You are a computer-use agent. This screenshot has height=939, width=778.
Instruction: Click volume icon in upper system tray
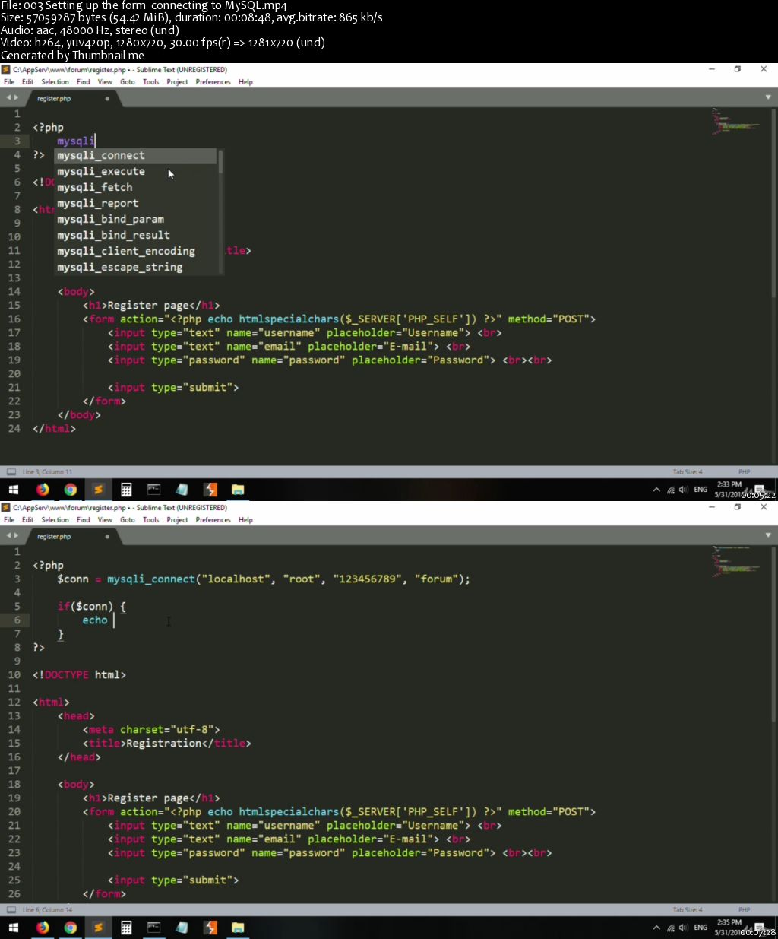[683, 490]
